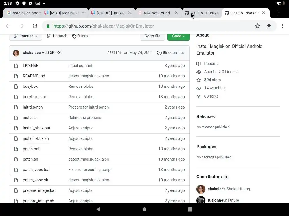Screen dimensions: 289x216
Task: Click the file icon beside LICENSE
Action: [16, 66]
